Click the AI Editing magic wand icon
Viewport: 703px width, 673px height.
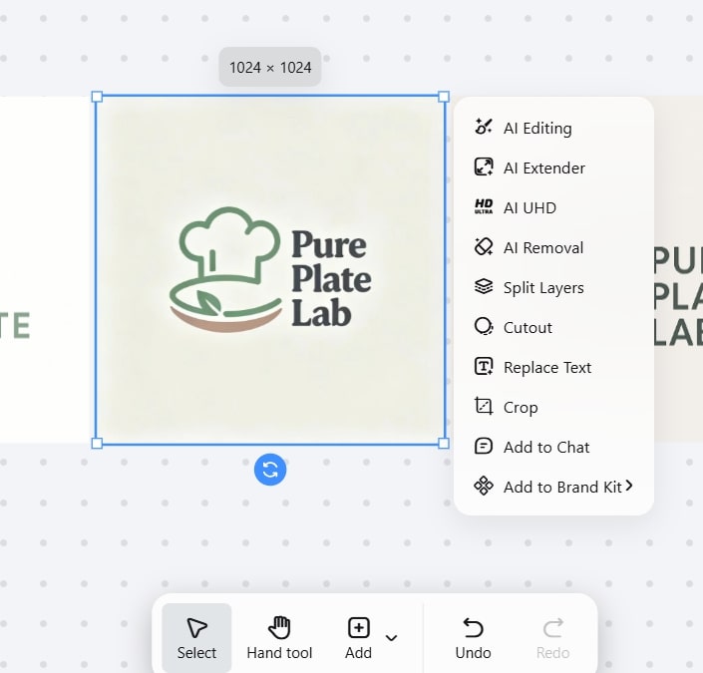(484, 128)
